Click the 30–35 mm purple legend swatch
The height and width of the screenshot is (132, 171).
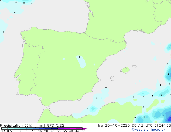pos(61,128)
